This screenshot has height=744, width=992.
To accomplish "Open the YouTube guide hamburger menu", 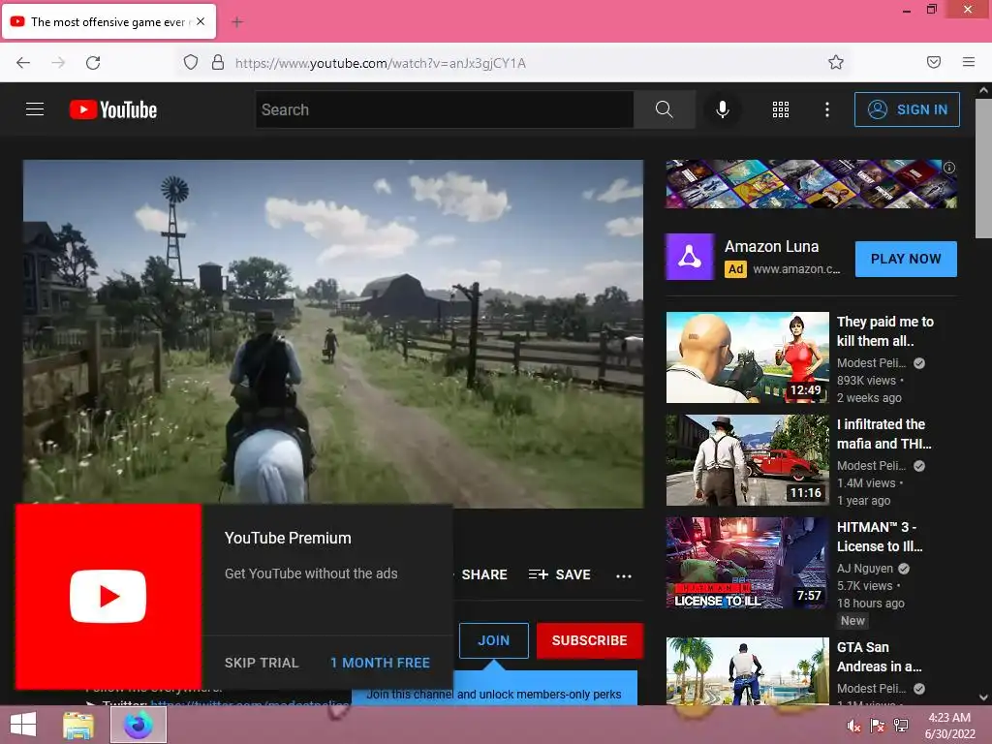I will tap(35, 109).
